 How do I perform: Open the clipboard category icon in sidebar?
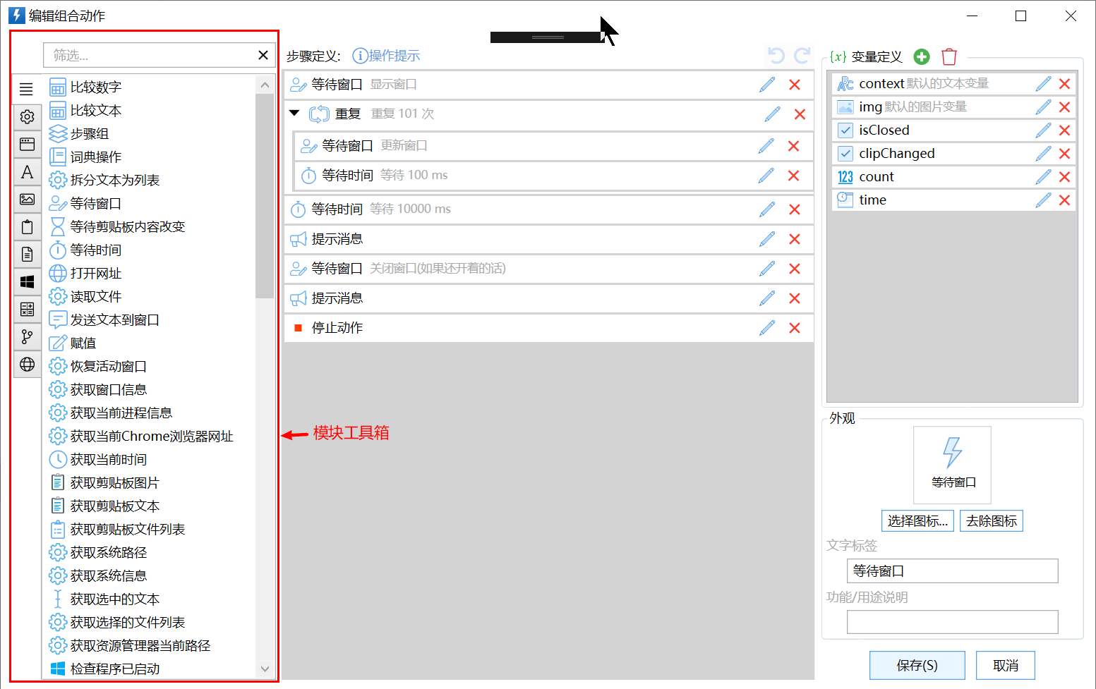(27, 226)
